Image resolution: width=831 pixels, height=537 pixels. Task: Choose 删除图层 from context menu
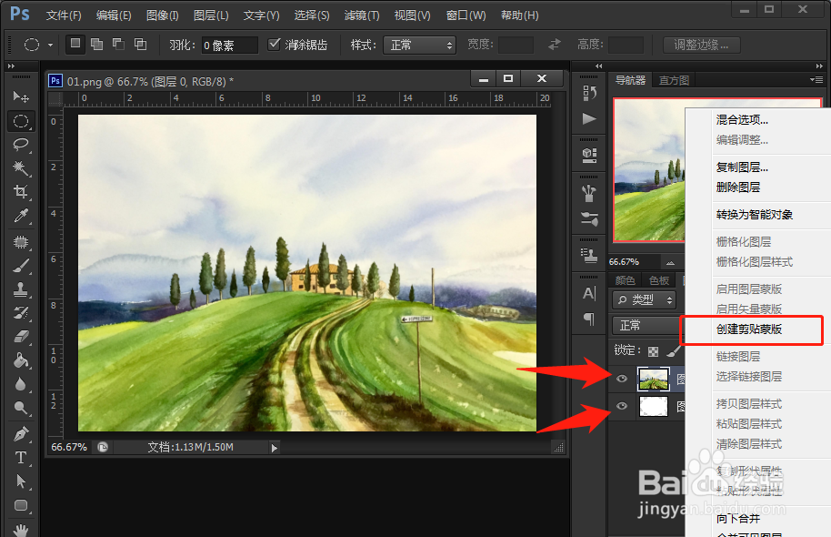(x=737, y=187)
